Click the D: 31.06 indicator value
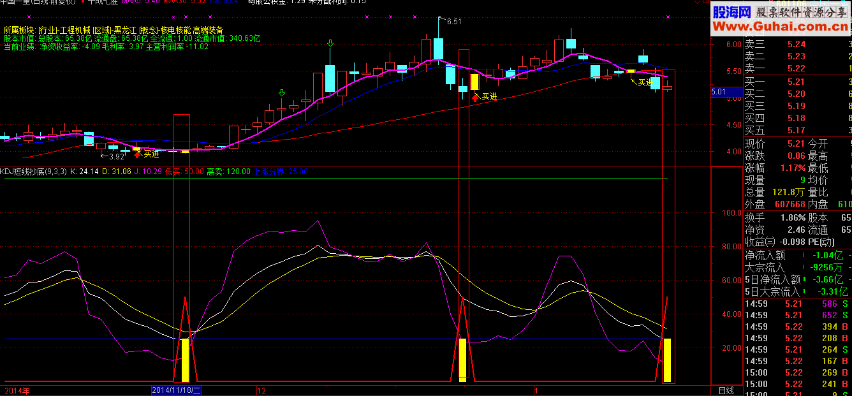852x396 pixels. [x=117, y=172]
